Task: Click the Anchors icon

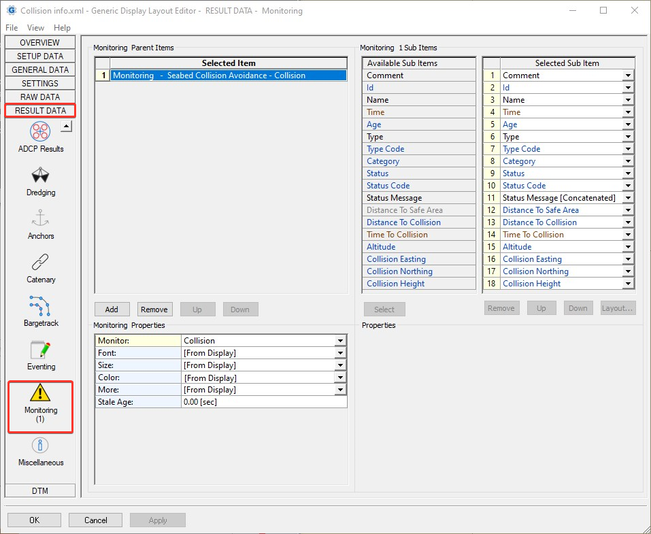Action: tap(40, 220)
